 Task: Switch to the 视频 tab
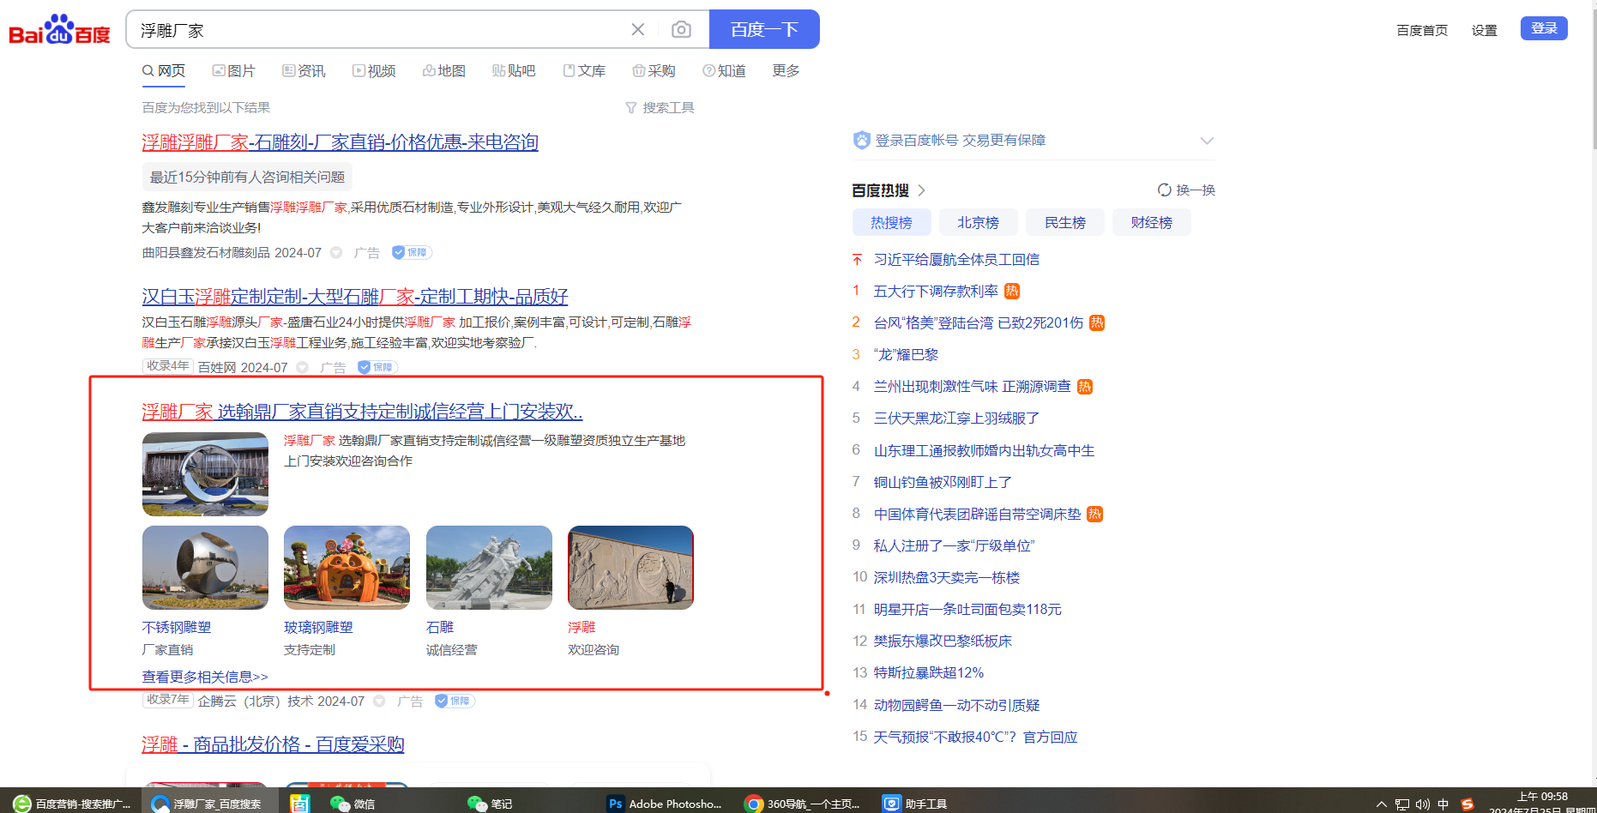[x=374, y=71]
